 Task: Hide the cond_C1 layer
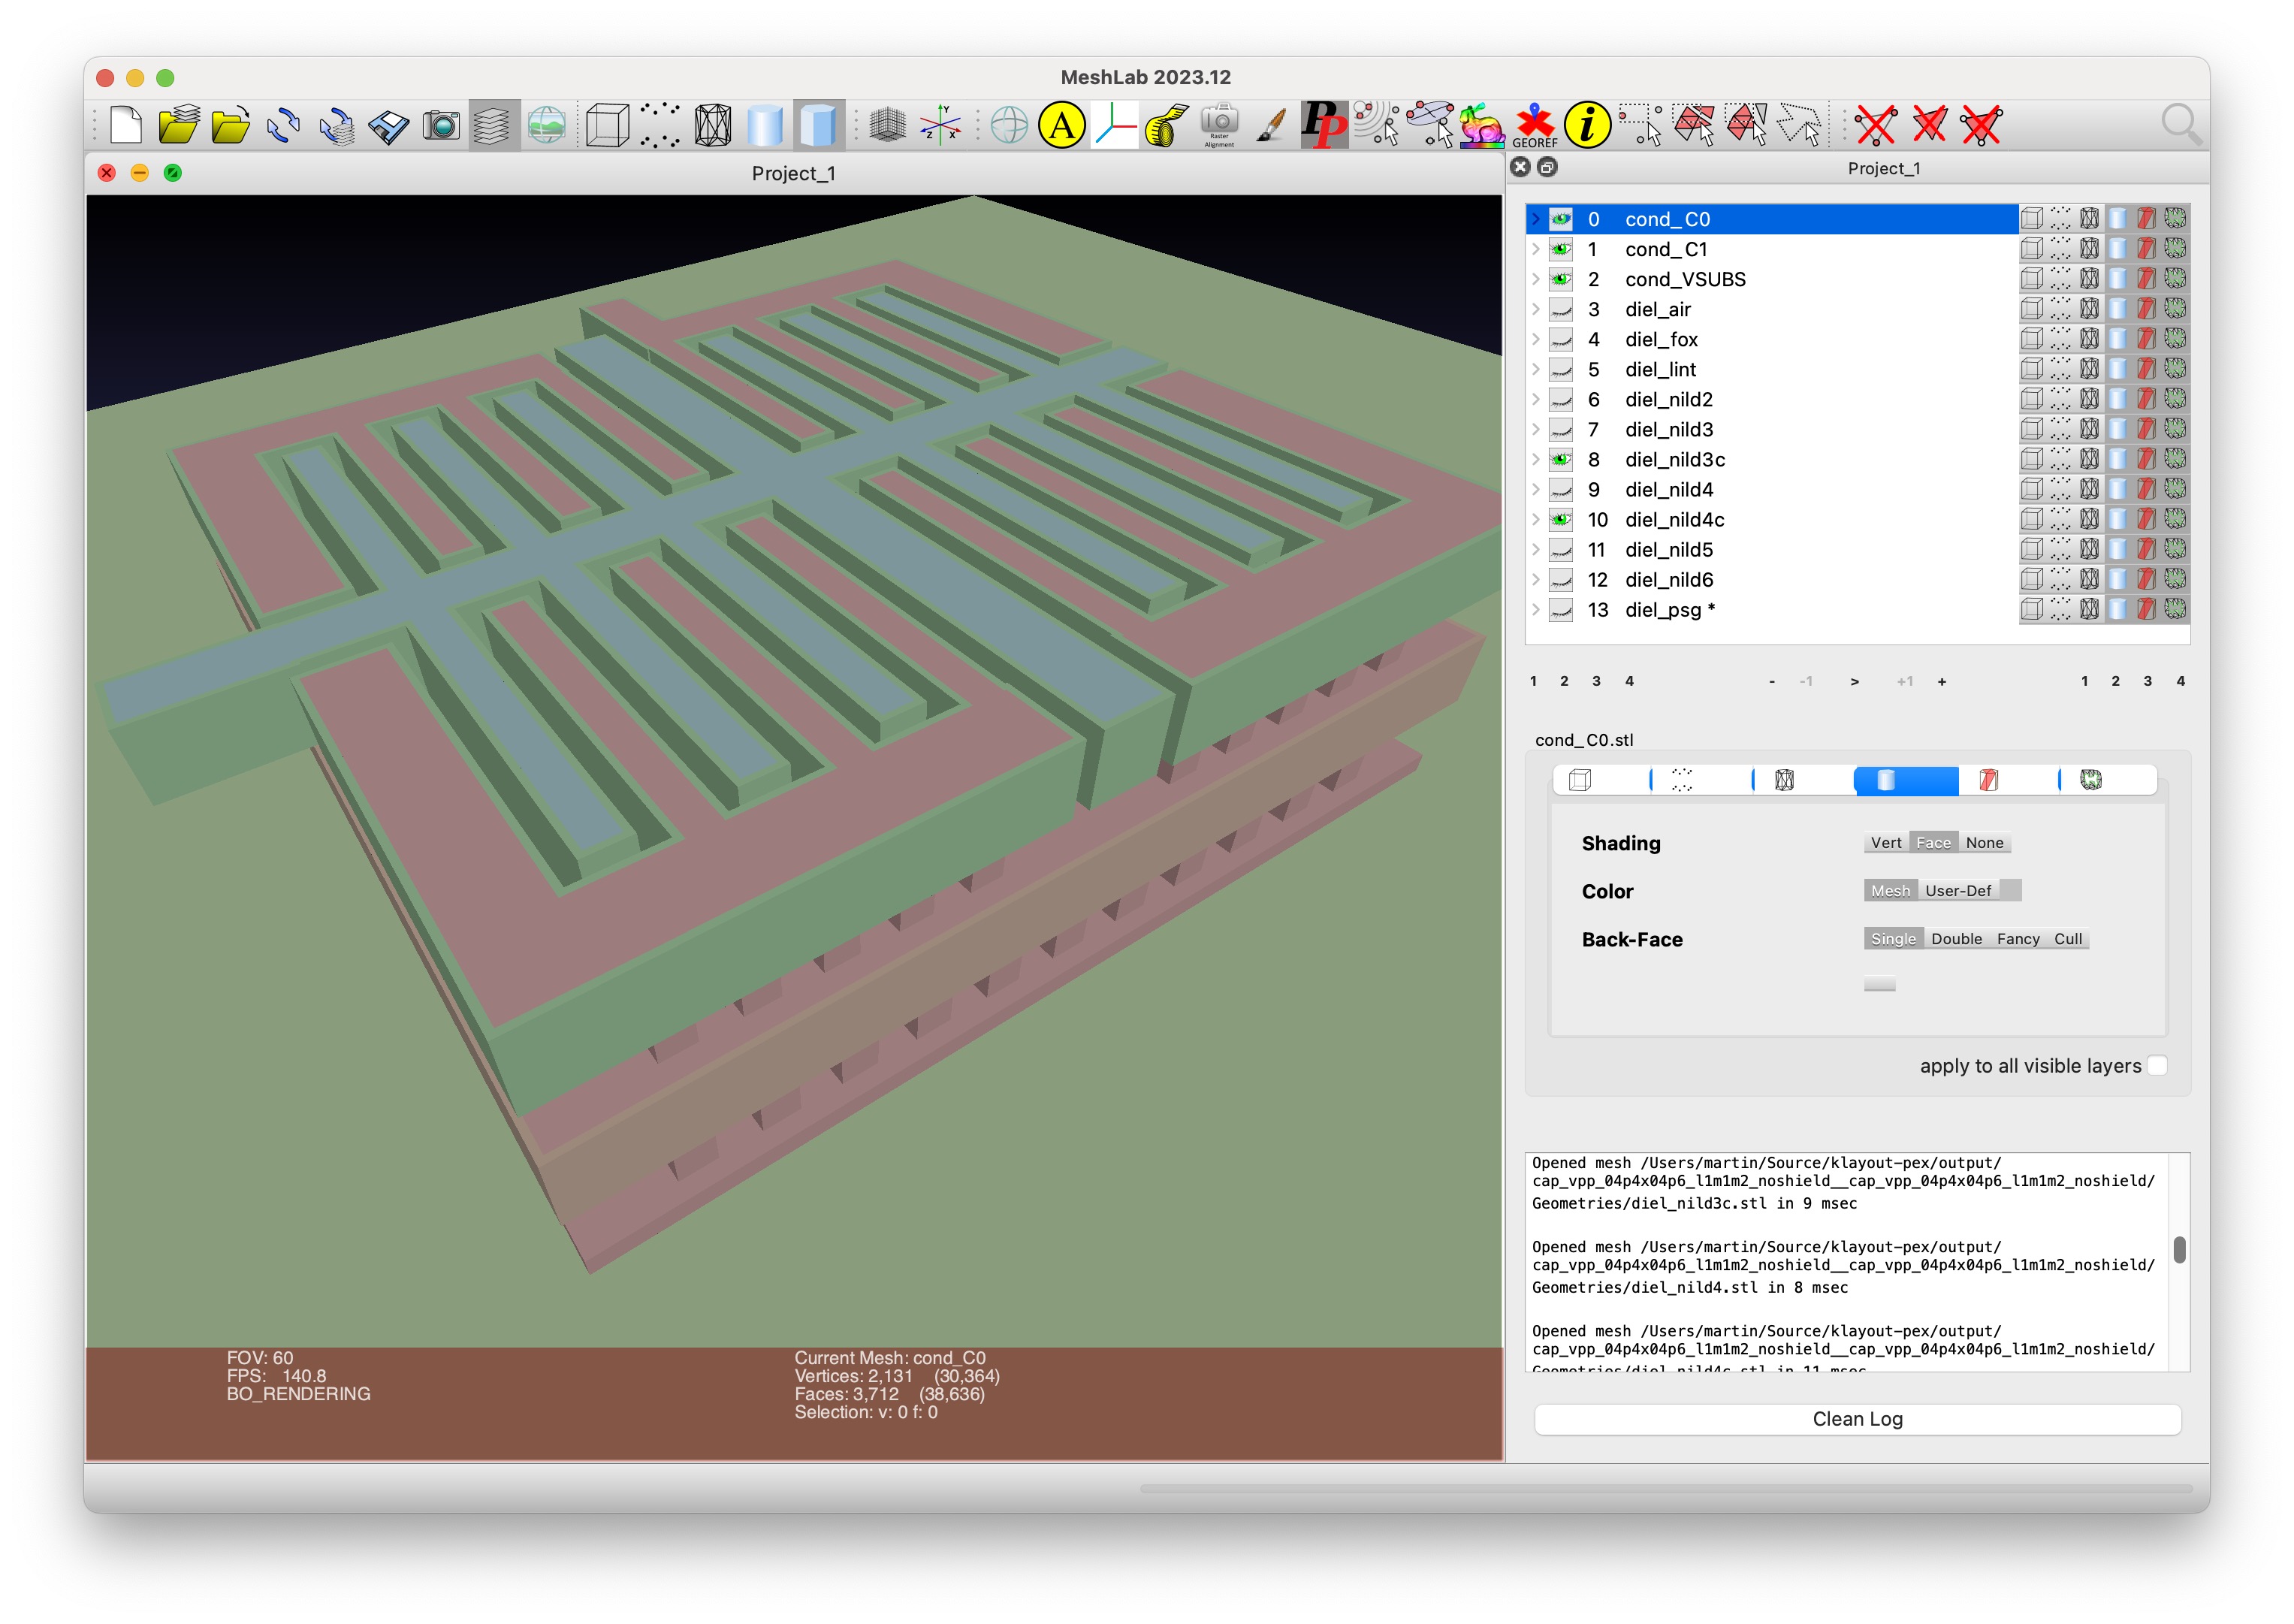(x=1560, y=249)
